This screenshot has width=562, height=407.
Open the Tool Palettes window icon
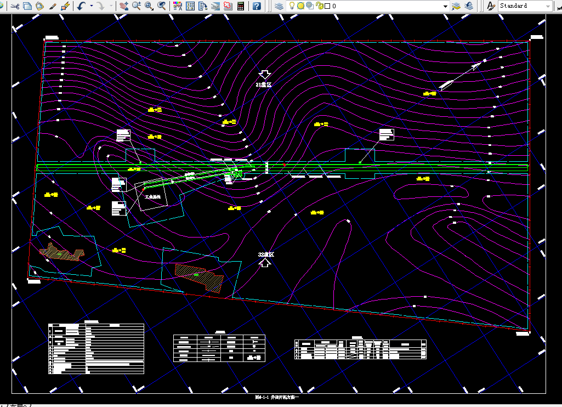203,6
